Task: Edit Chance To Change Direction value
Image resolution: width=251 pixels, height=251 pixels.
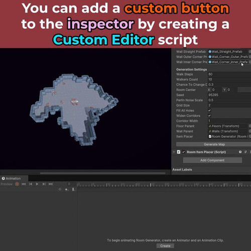Action: click(229, 84)
